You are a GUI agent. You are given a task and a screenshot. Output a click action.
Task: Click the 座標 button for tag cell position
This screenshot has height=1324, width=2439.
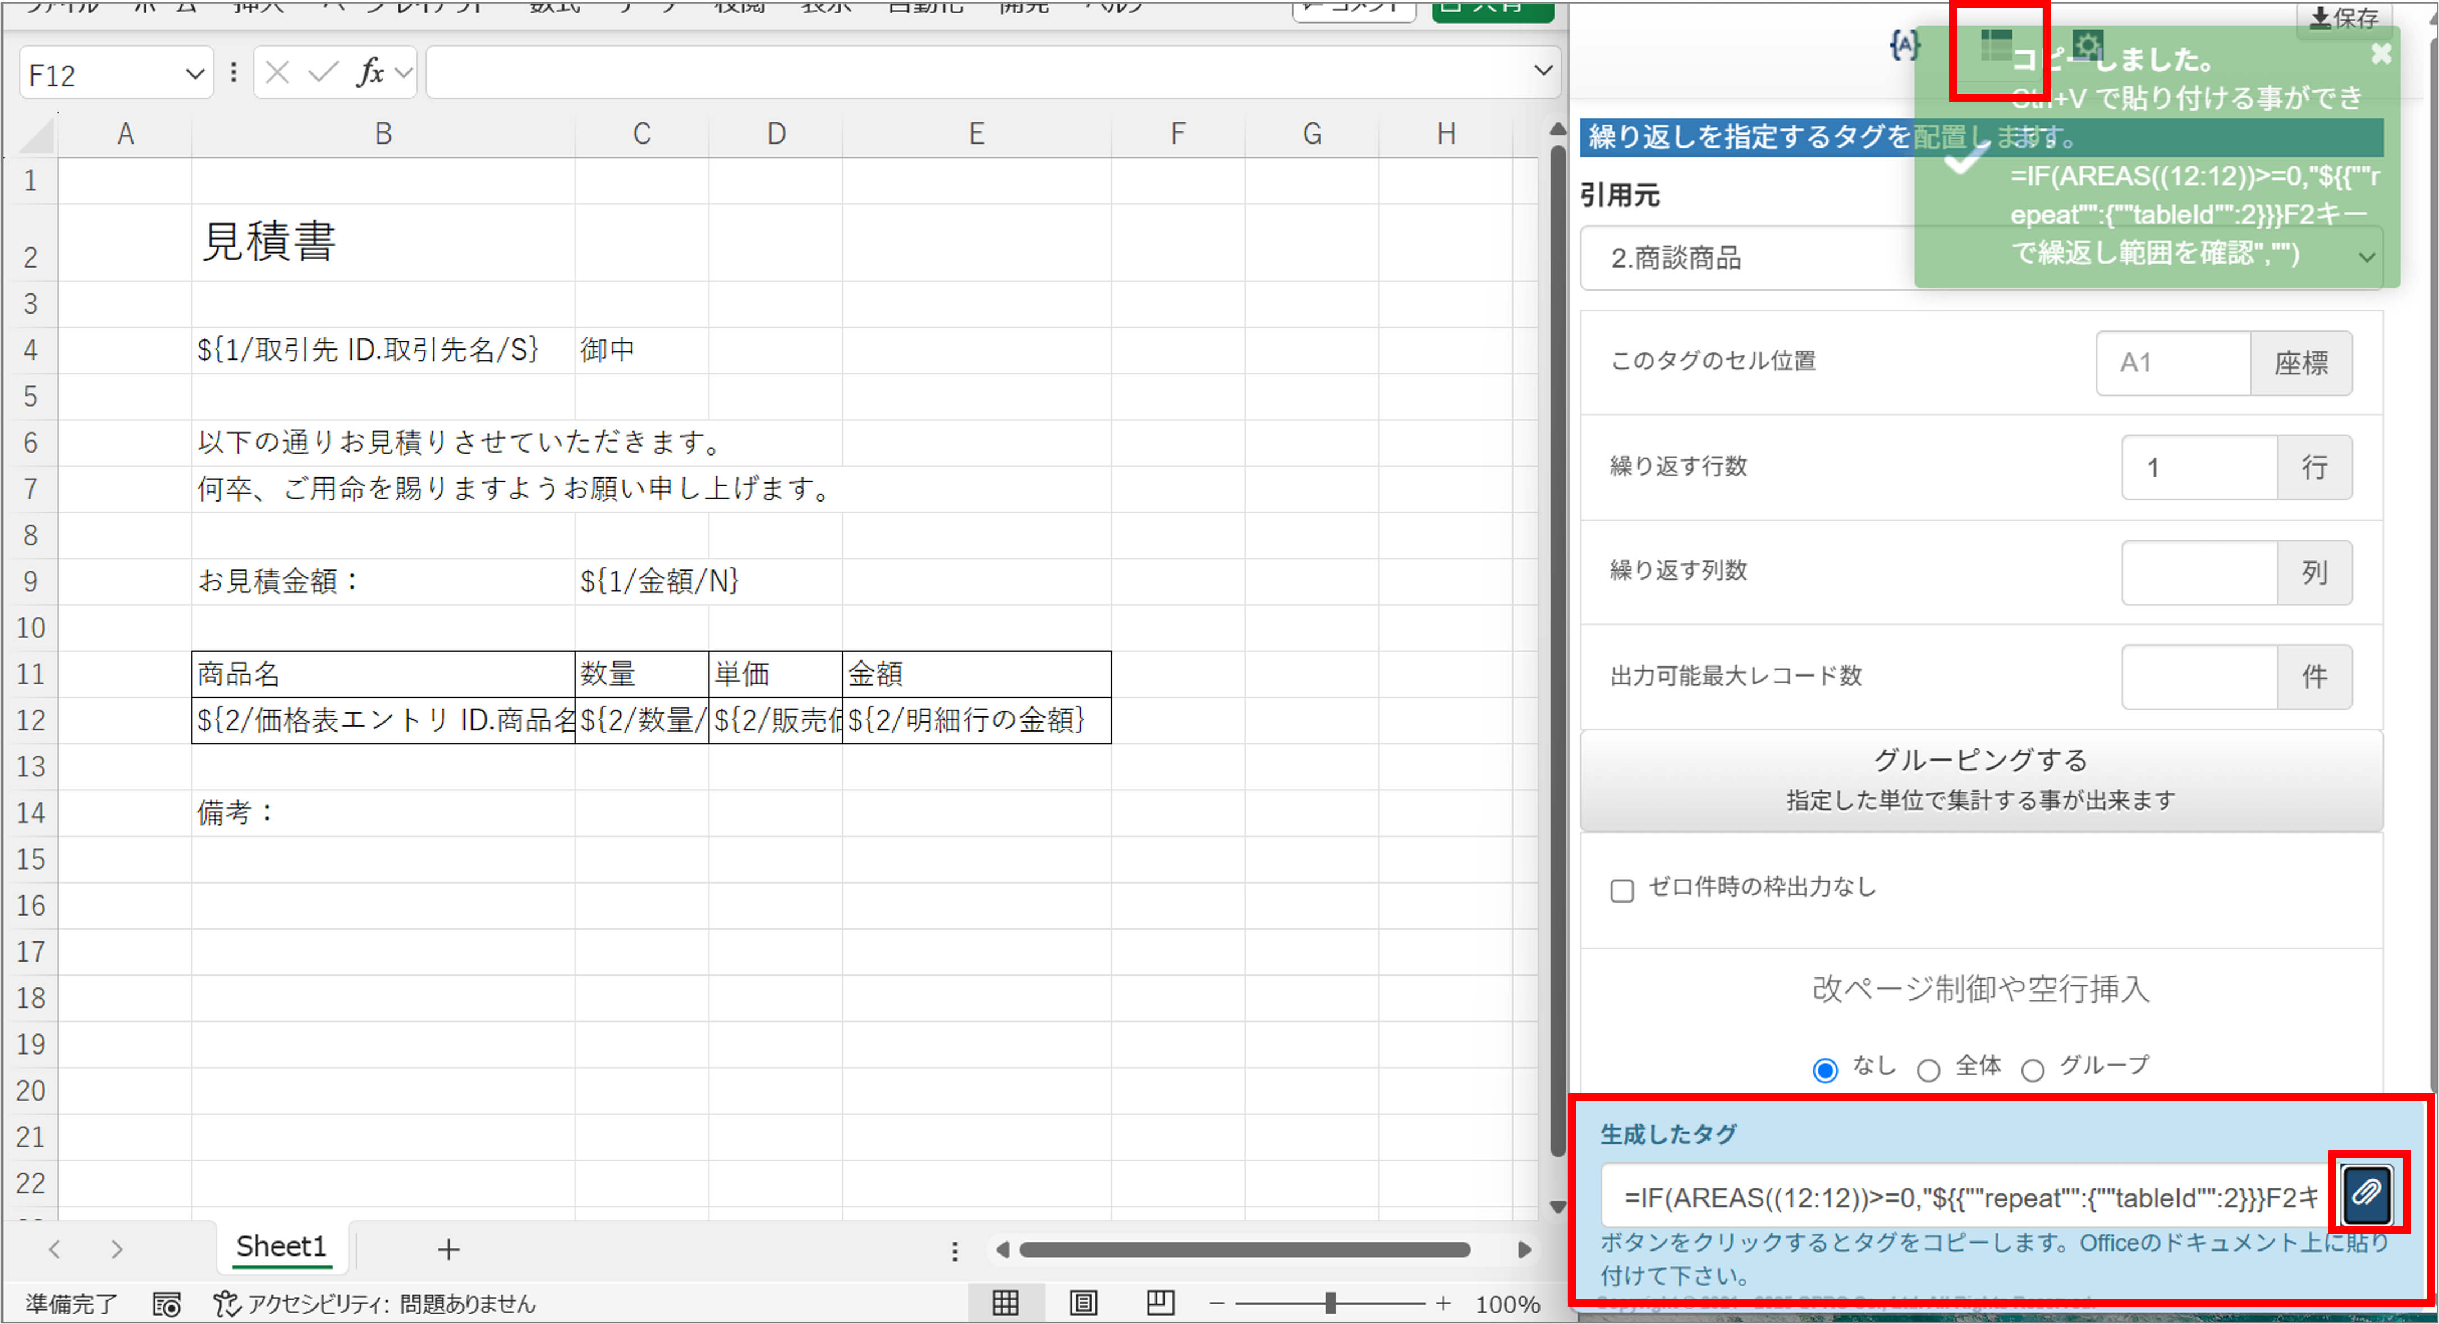[x=2303, y=362]
